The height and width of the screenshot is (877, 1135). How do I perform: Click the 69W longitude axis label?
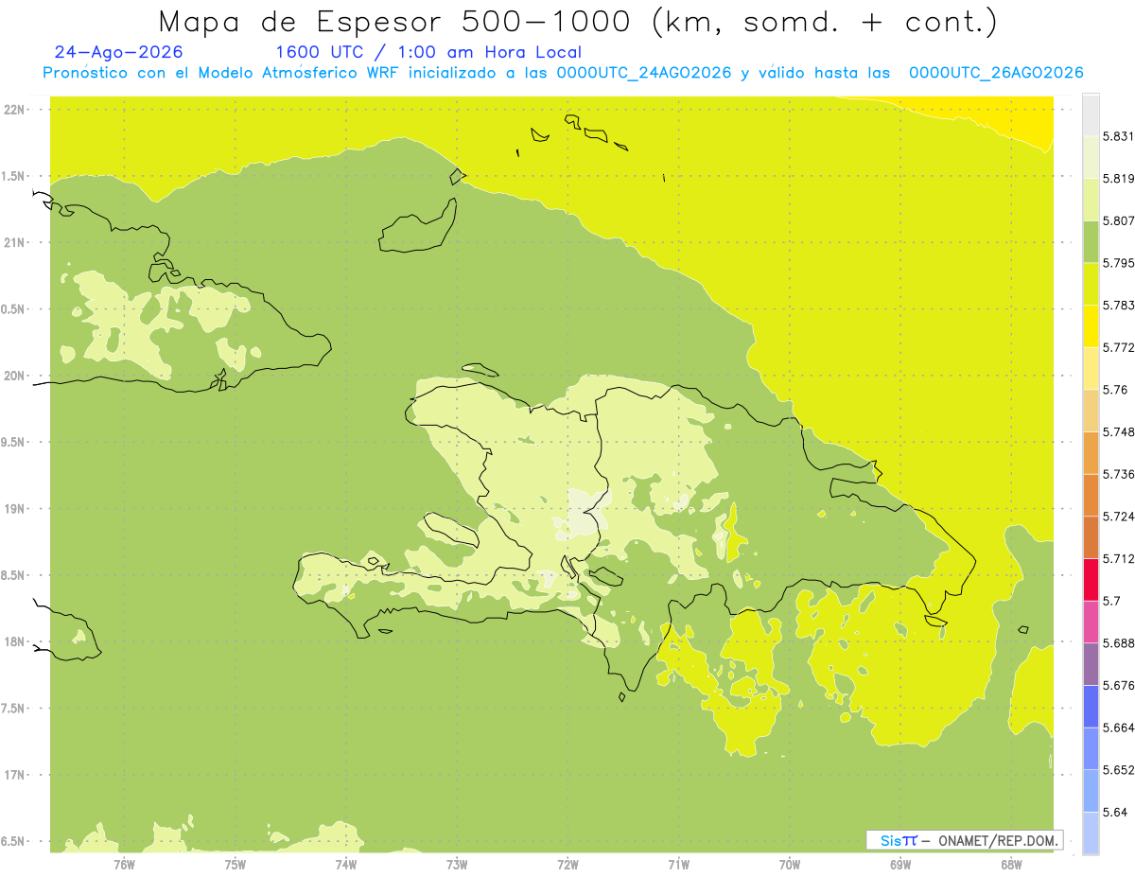coord(900,865)
